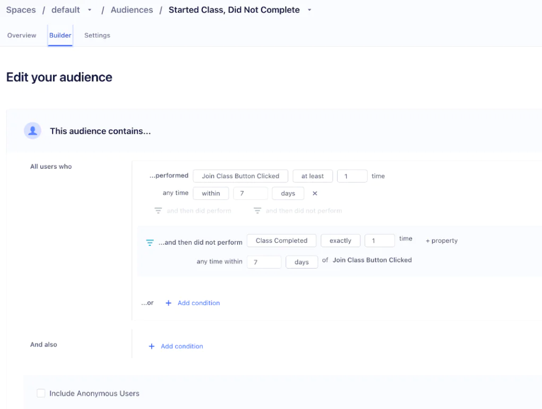Click plus icon next to '...or' Add condition
This screenshot has height=409, width=542.
pos(169,303)
